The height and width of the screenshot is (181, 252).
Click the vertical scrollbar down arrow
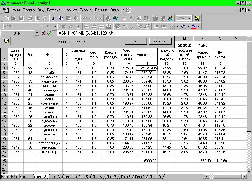pos(249,172)
